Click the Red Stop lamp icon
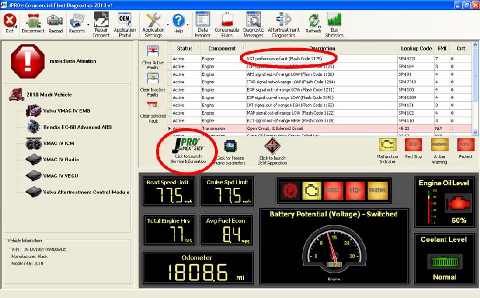Image resolution: width=480 pixels, height=298 pixels. (x=413, y=144)
